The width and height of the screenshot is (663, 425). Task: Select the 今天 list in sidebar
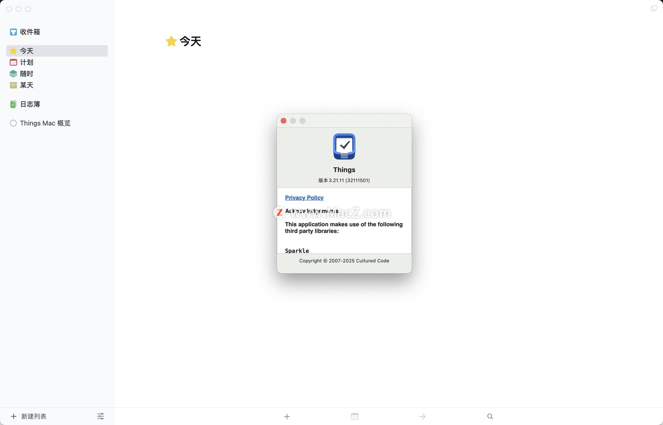57,51
